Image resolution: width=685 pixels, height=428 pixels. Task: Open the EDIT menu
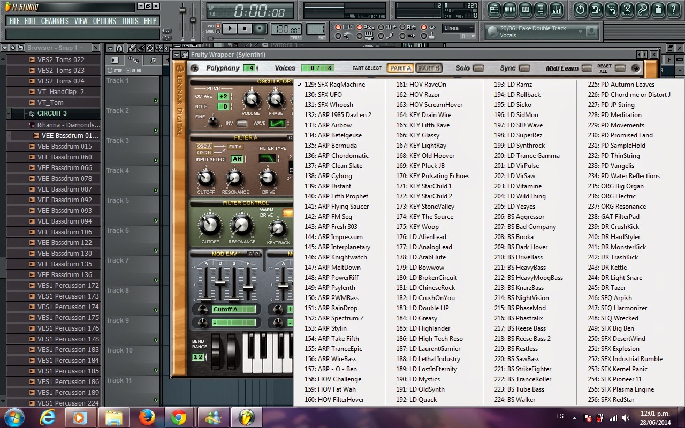tap(30, 21)
